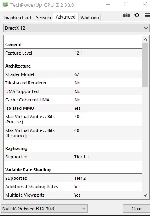Click the chevron of the DirectX 12 combo box
Viewport: 150px width, 216px height.
(146, 28)
